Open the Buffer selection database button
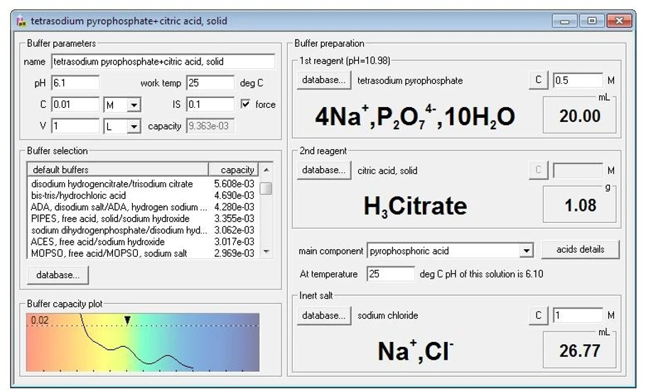The image size is (646, 391). pos(58,275)
